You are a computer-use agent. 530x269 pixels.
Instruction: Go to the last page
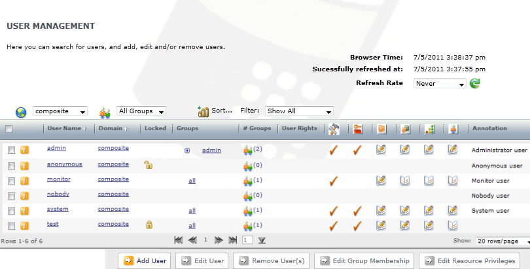(x=232, y=240)
